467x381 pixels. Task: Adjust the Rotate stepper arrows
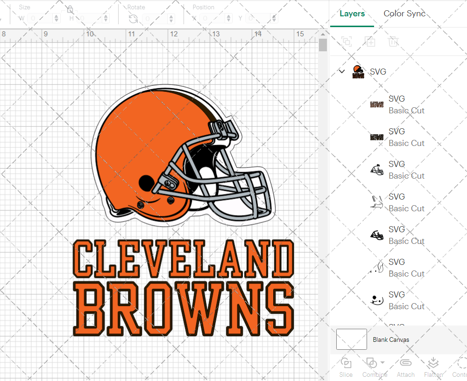point(171,19)
